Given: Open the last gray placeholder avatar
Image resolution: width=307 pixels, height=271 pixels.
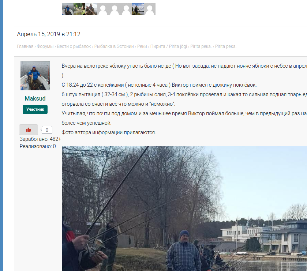Looking at the screenshot, I should pyautogui.click(x=150, y=9).
